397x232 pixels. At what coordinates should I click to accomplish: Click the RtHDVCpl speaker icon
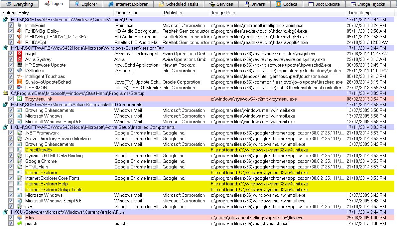[20, 42]
